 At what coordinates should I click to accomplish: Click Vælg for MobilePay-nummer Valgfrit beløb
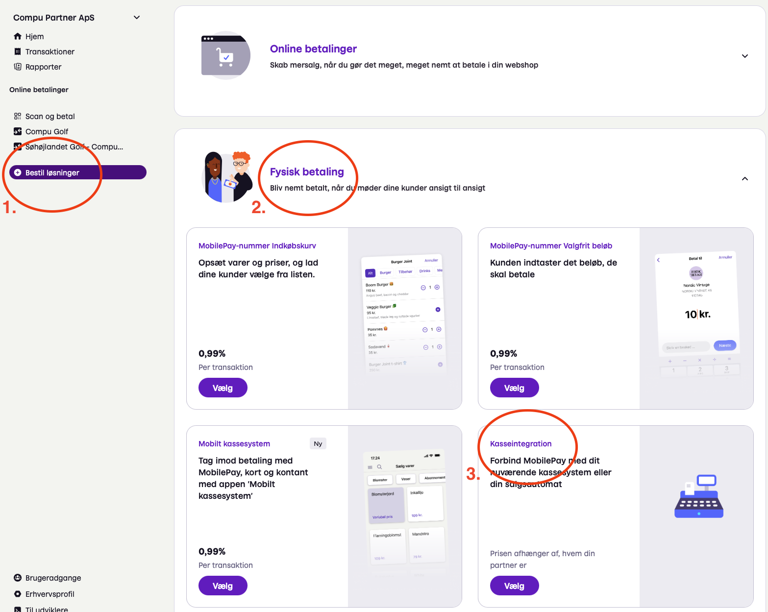click(515, 388)
